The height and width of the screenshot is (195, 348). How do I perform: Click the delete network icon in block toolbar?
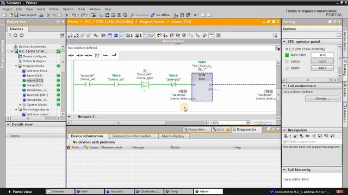click(76, 35)
